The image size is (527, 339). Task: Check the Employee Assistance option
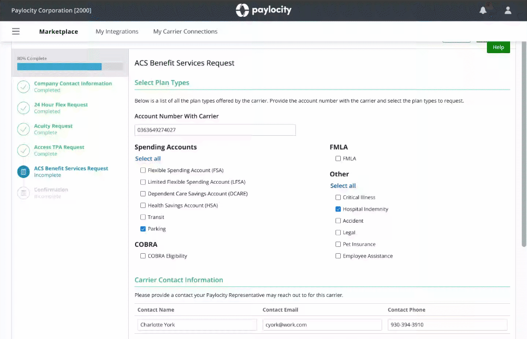(338, 256)
